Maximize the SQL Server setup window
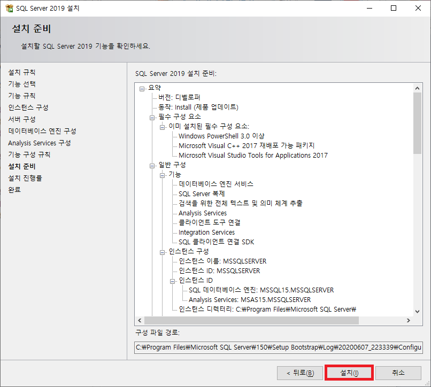Image resolution: width=431 pixels, height=387 pixels. (394, 8)
